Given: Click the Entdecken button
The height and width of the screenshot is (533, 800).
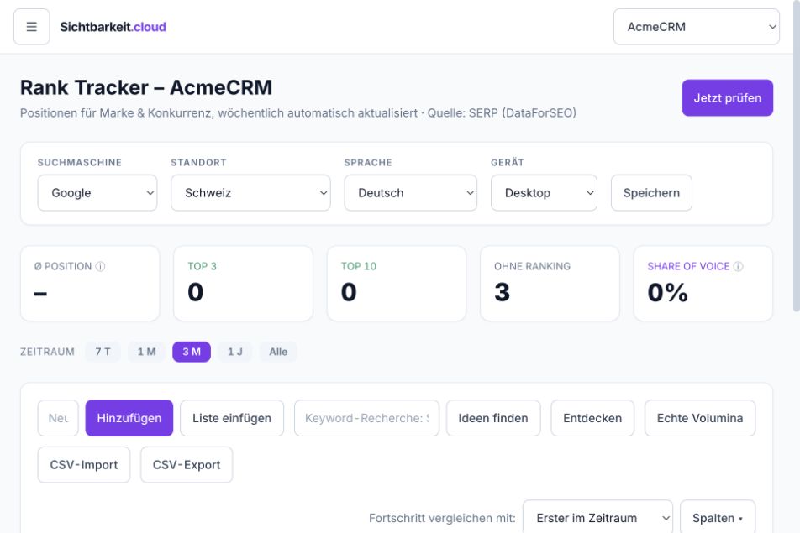Looking at the screenshot, I should 592,418.
